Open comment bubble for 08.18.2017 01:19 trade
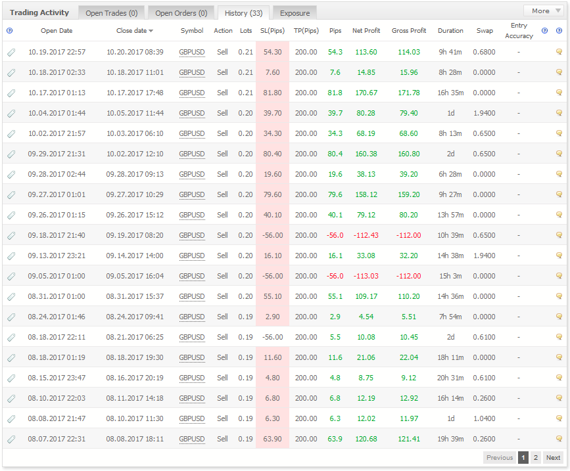Image resolution: width=570 pixels, height=471 pixels. pos(559,357)
